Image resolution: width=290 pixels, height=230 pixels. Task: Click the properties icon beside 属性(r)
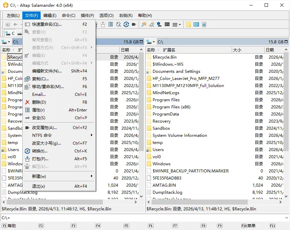(27, 110)
